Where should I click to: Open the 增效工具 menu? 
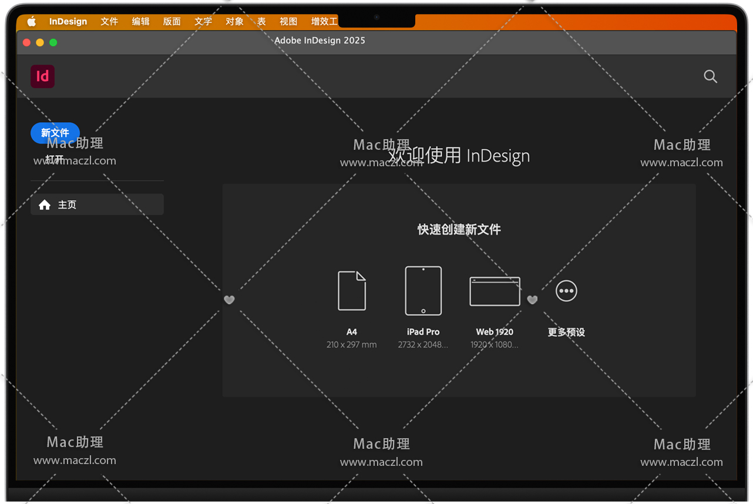pos(324,22)
